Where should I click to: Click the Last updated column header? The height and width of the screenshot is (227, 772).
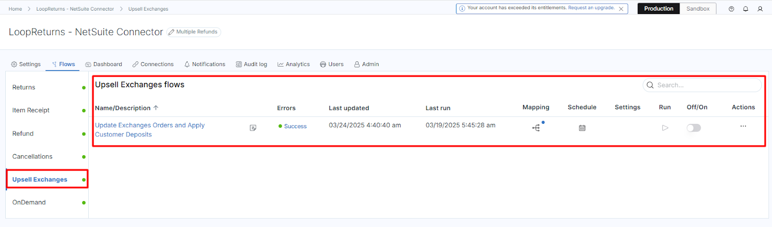(349, 108)
